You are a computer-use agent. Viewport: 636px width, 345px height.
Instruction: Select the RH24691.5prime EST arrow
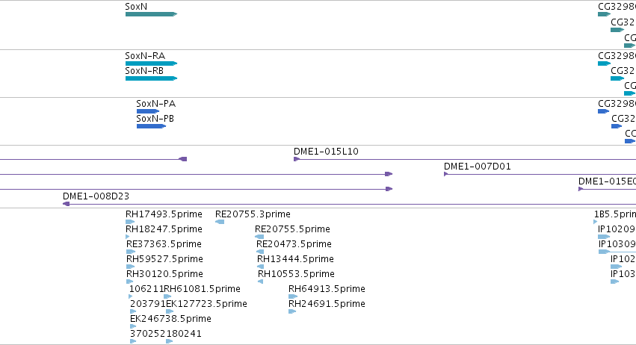point(292,311)
